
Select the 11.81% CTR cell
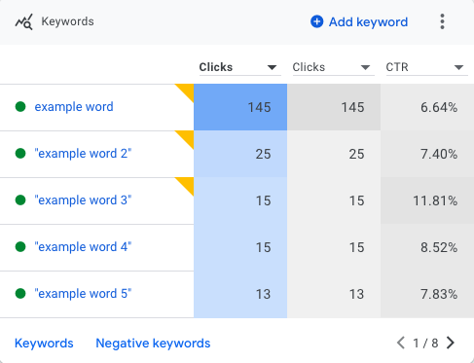point(427,200)
